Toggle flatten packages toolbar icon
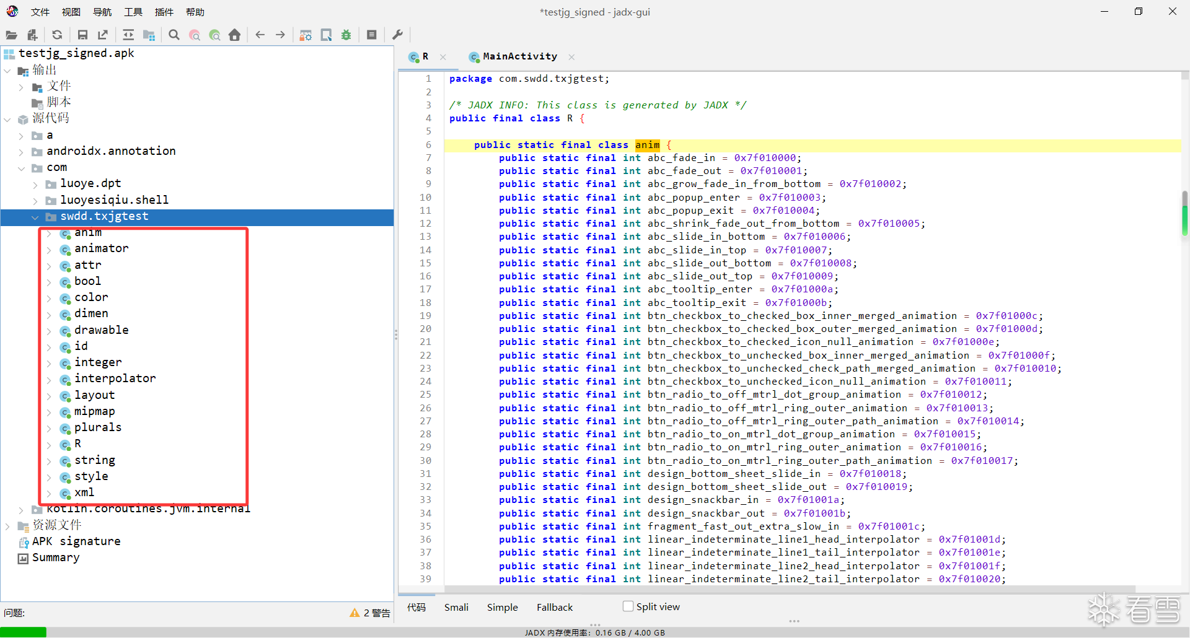This screenshot has height=638, width=1190. point(149,35)
